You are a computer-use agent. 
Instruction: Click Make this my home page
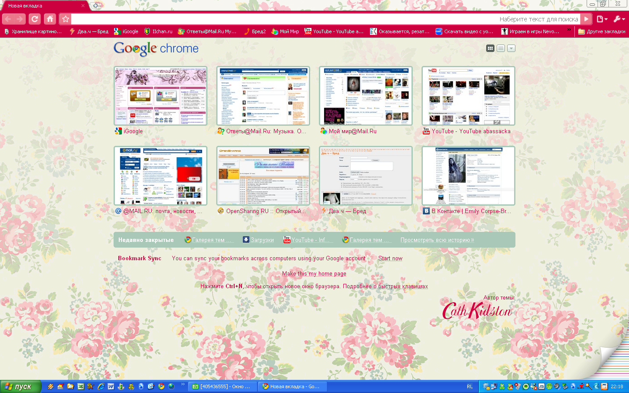pyautogui.click(x=314, y=273)
